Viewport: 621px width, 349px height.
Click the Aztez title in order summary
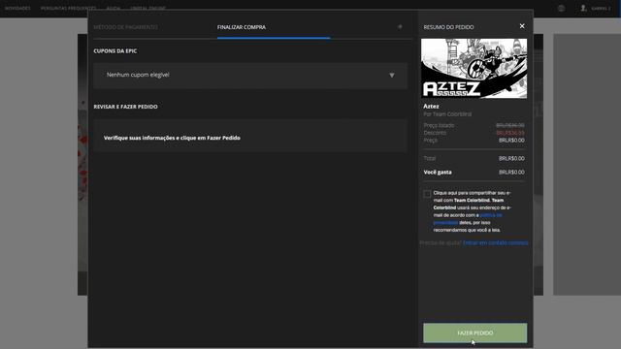431,106
